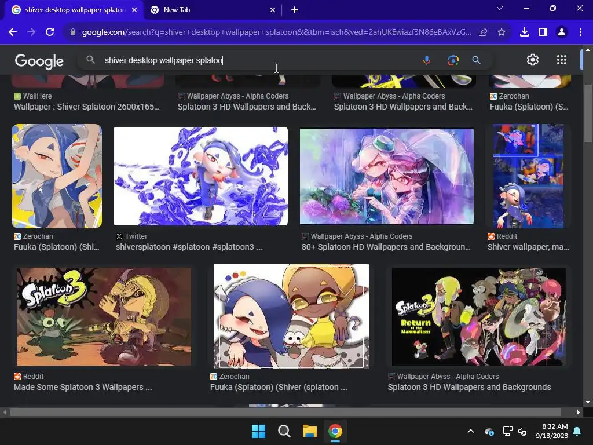Click the vertical page scrollbar thumb
Image resolution: width=593 pixels, height=445 pixels.
[587, 114]
